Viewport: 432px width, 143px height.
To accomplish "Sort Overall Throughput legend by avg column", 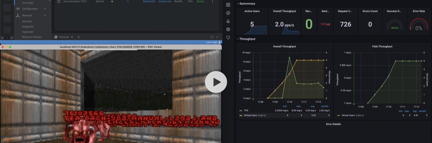I will [312, 106].
